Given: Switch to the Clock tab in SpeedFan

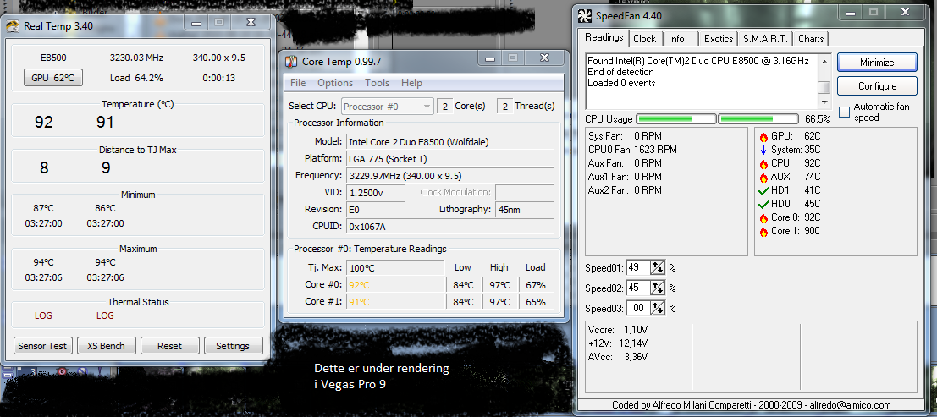Looking at the screenshot, I should pyautogui.click(x=644, y=39).
